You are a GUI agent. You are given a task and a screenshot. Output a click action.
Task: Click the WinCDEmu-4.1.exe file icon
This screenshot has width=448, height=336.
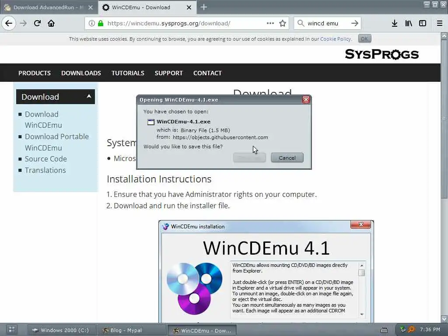coord(150,122)
